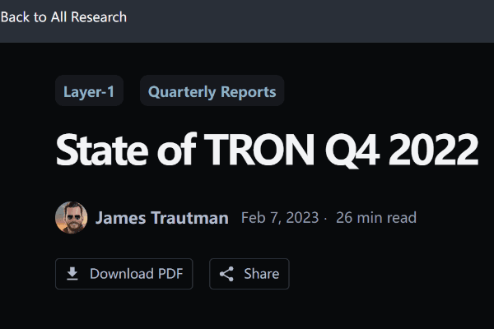The height and width of the screenshot is (329, 494).
Task: Click the download arrow icon
Action: (72, 274)
